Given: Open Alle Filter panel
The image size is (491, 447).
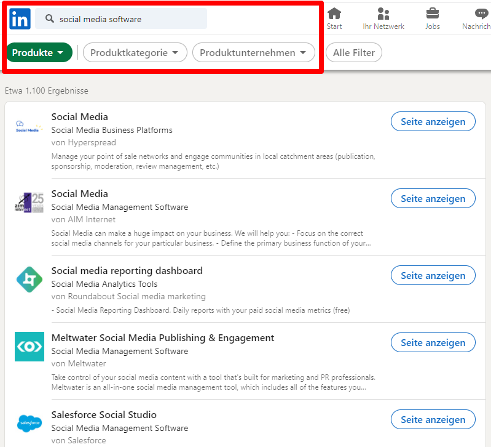Looking at the screenshot, I should 354,52.
